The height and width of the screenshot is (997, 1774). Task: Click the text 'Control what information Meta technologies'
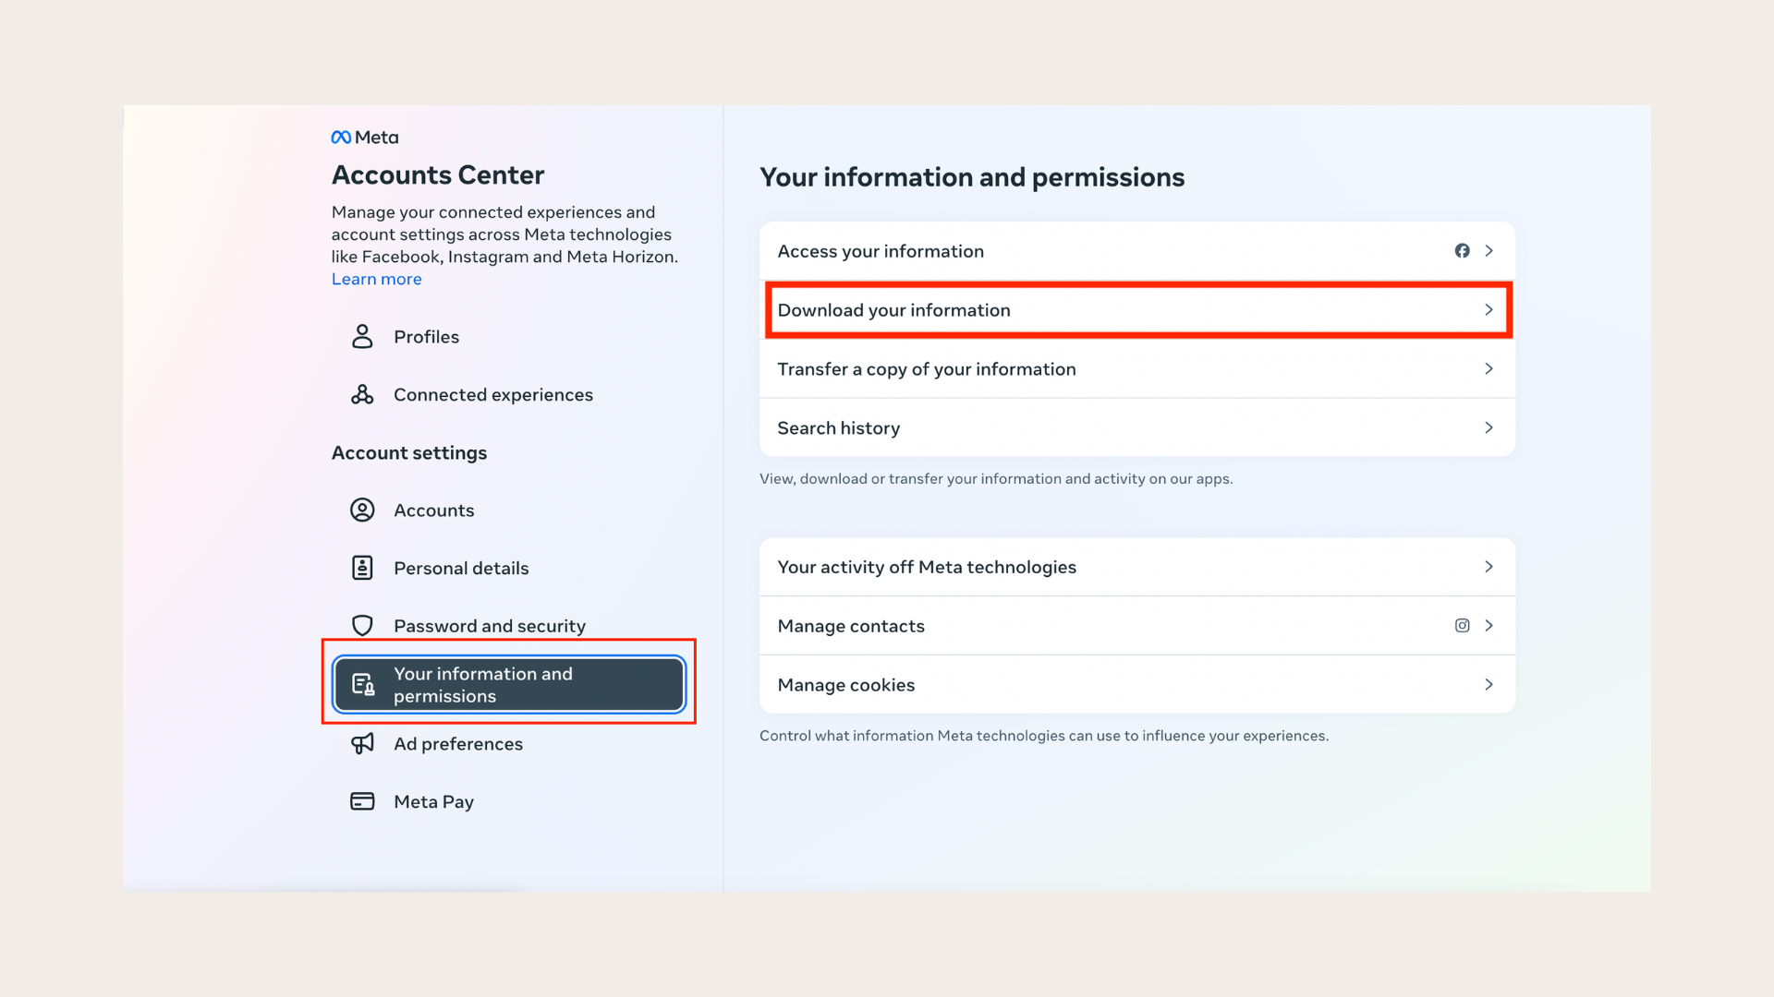pos(912,736)
